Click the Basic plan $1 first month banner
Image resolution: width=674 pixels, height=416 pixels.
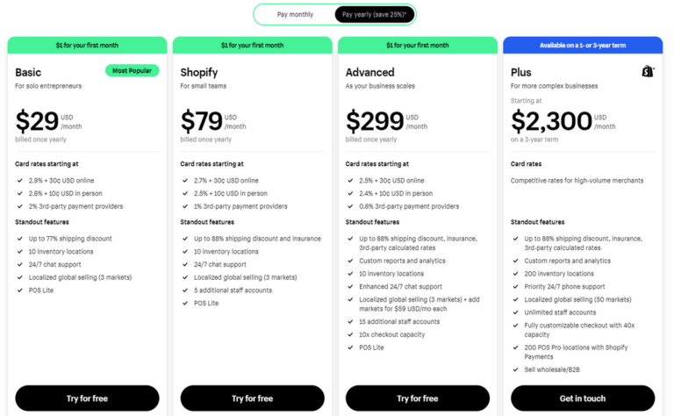pyautogui.click(x=87, y=45)
